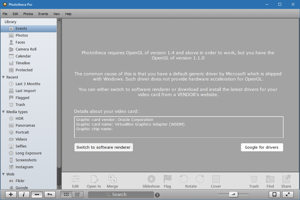The height and width of the screenshot is (200, 300).
Task: Open the File menu
Action: [5, 14]
